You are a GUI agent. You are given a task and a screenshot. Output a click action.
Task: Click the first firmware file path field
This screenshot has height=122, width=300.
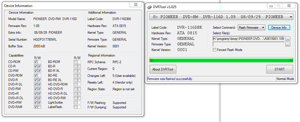[249, 39]
